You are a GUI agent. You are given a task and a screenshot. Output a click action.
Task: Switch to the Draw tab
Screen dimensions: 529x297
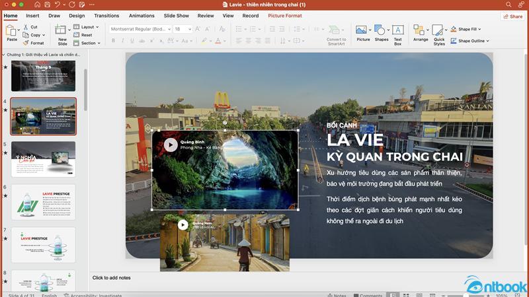pos(54,16)
